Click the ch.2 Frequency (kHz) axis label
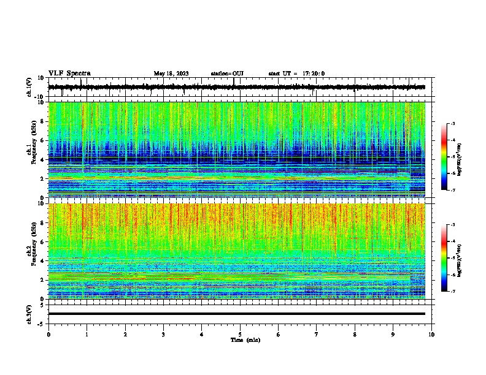 tap(32, 244)
